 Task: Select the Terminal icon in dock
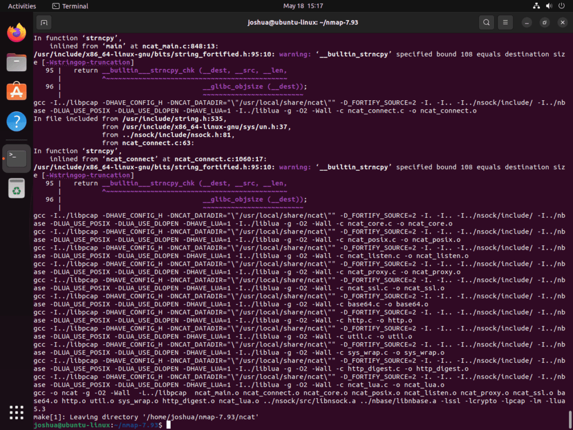coord(16,158)
